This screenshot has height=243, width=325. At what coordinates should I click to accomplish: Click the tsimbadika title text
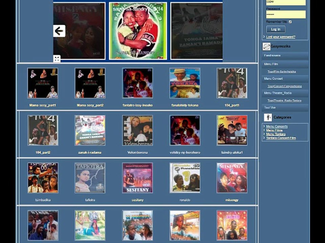point(43,200)
